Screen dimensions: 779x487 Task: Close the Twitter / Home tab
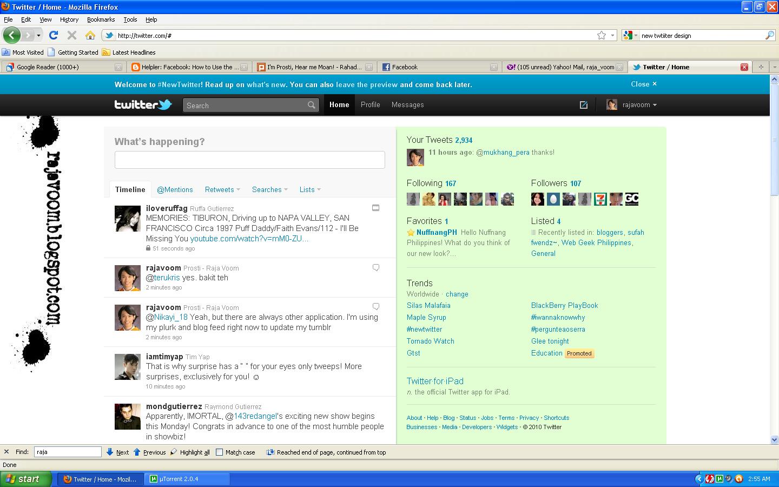(744, 67)
